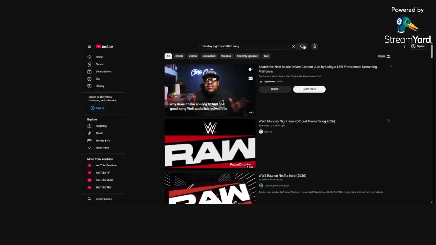Toggle captions on sponsored video preview
The width and height of the screenshot is (436, 245).
click(250, 78)
